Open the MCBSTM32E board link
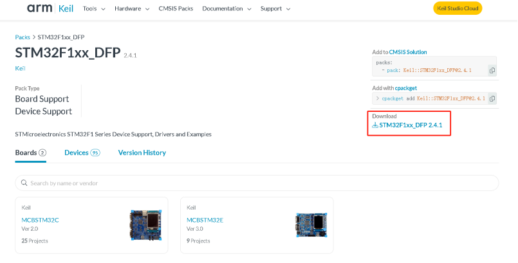The image size is (518, 263). click(205, 220)
